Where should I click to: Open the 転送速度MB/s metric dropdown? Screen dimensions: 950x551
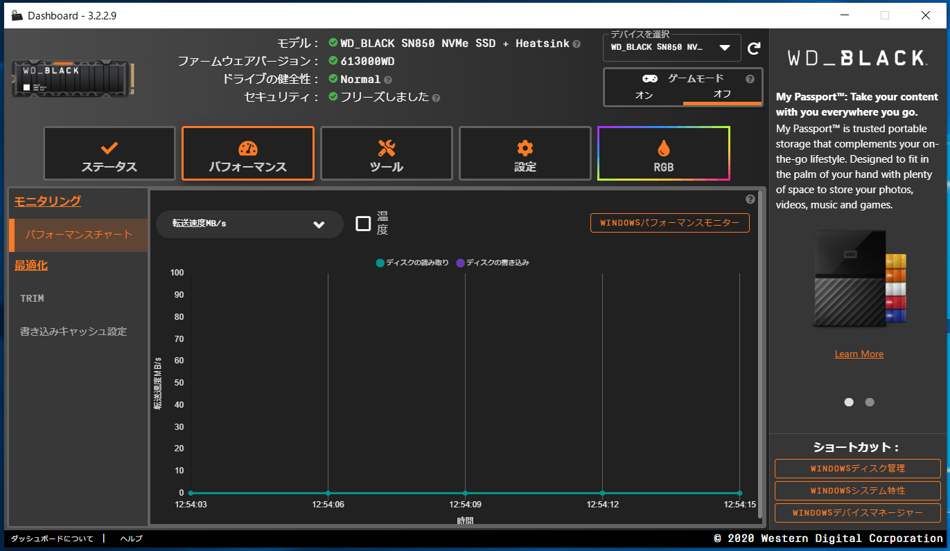(249, 224)
